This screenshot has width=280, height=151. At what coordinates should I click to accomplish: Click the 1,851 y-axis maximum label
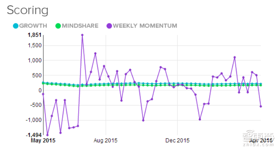35,35
